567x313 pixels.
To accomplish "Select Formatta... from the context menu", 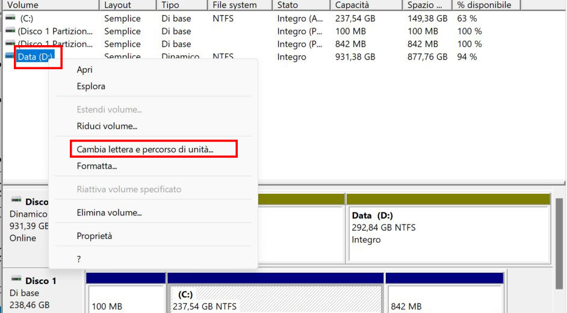I will pos(97,166).
